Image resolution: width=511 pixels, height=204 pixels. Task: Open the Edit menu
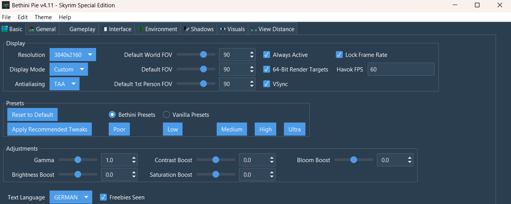(x=23, y=17)
